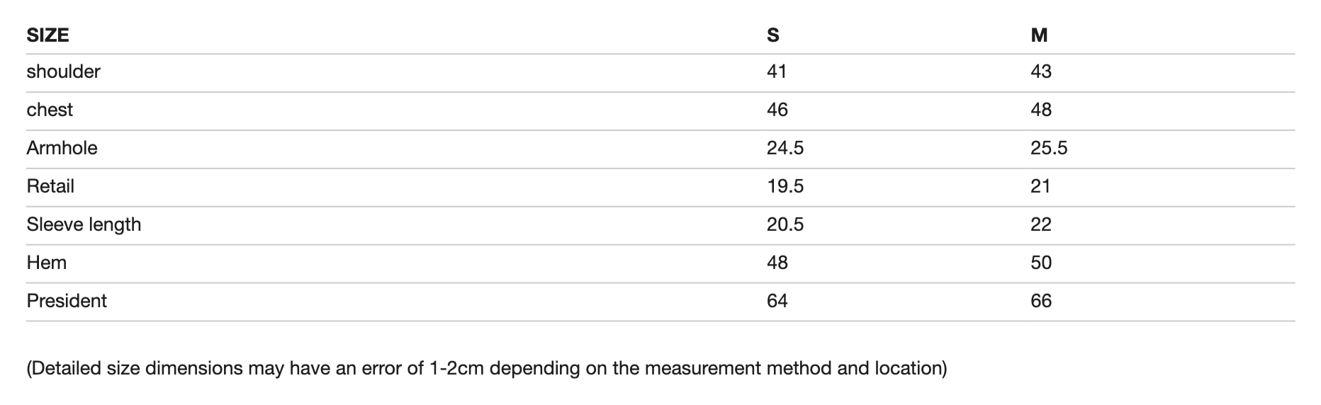Screen dimensions: 1321x405
Task: Click Hem value 50 for size M
Action: tap(1040, 263)
